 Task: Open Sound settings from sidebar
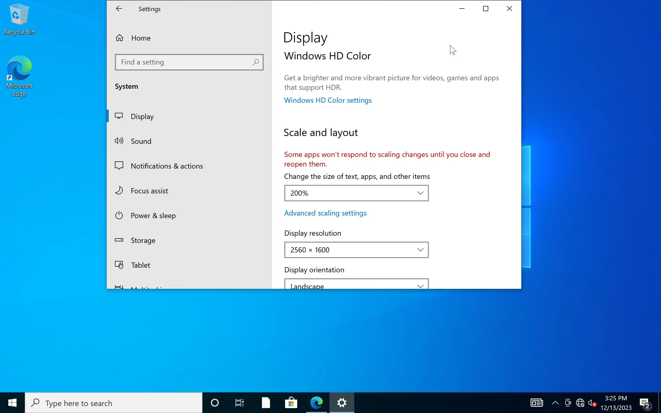tap(141, 141)
